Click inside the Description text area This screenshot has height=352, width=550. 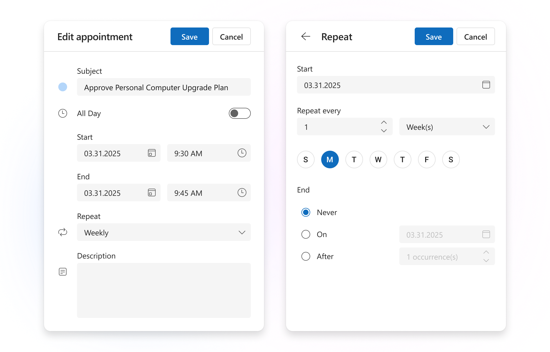tap(164, 291)
